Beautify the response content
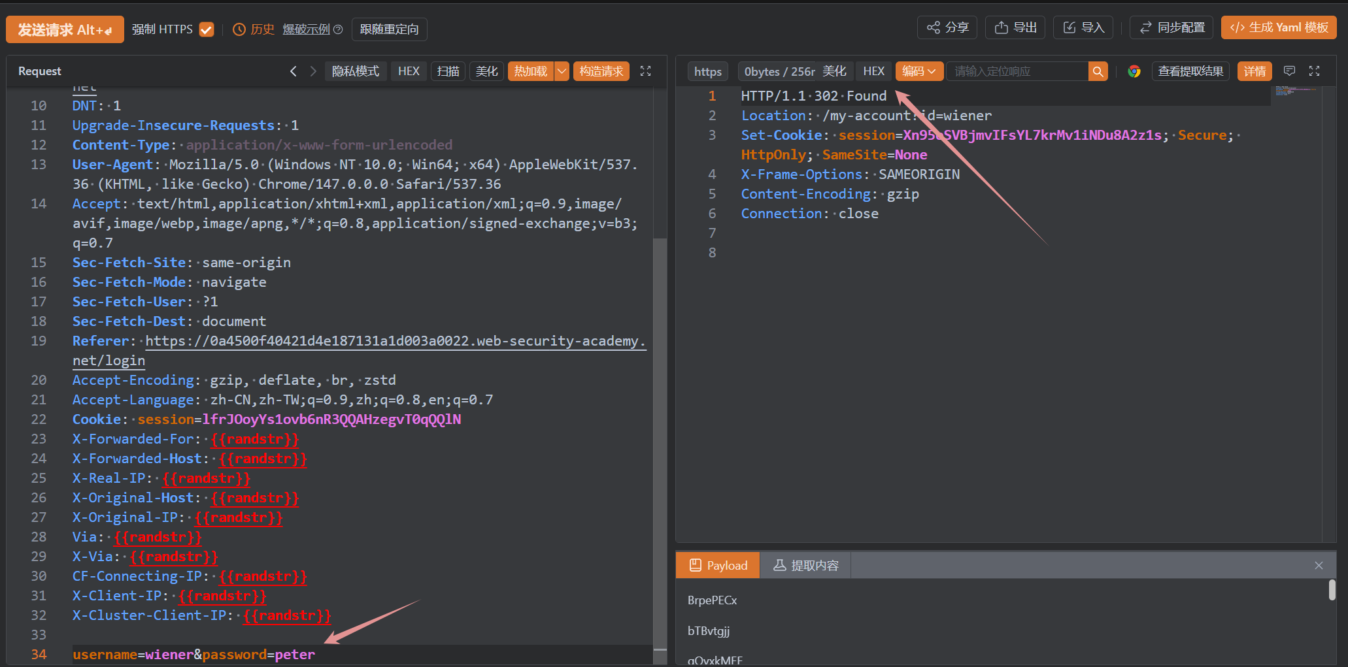Image resolution: width=1348 pixels, height=667 pixels. [x=834, y=71]
